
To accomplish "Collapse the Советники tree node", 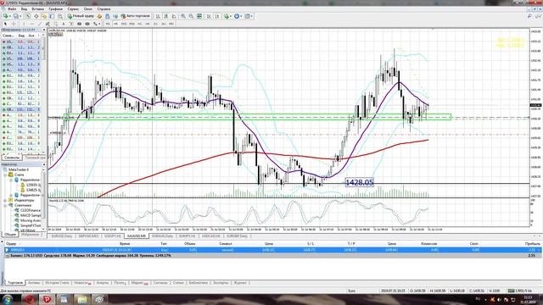I will click(5, 205).
